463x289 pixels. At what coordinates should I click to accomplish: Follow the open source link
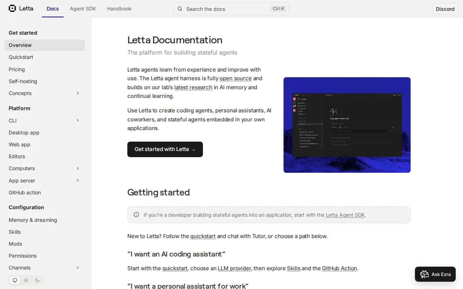235,78
